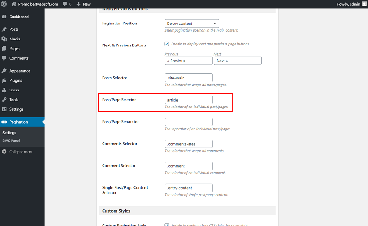This screenshot has height=226, width=368.
Task: Click the Comment Selector field with .comment
Action: (x=189, y=166)
